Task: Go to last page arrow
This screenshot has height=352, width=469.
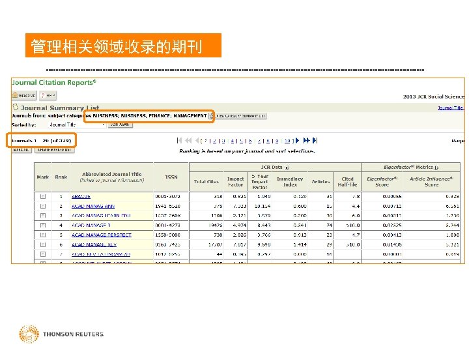Action: tap(315, 140)
